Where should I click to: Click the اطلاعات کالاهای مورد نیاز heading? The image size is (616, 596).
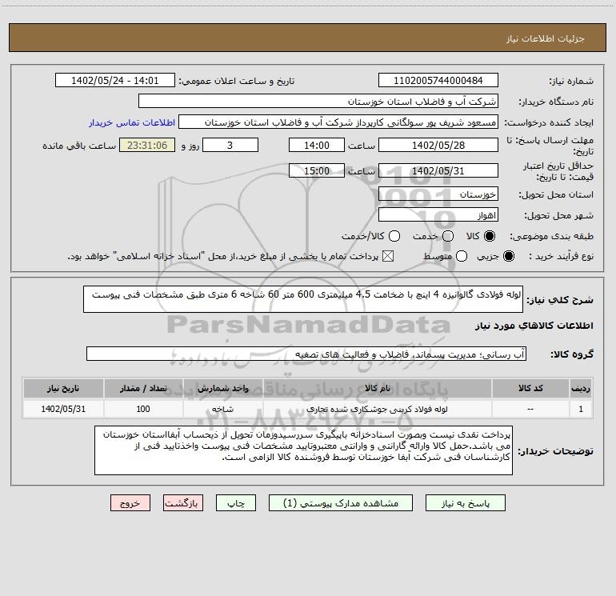pyautogui.click(x=534, y=326)
